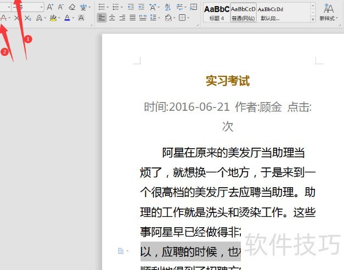
Task: Click the character shading icon
Action: [x=81, y=18]
